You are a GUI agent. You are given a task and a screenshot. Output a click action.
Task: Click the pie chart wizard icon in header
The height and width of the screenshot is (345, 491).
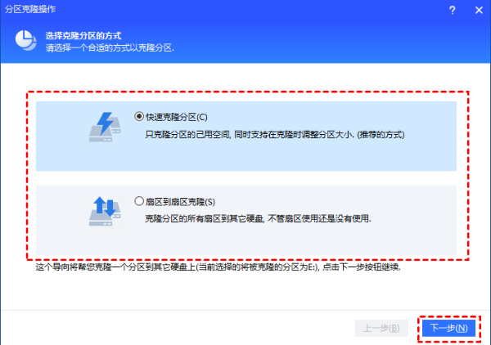point(26,41)
